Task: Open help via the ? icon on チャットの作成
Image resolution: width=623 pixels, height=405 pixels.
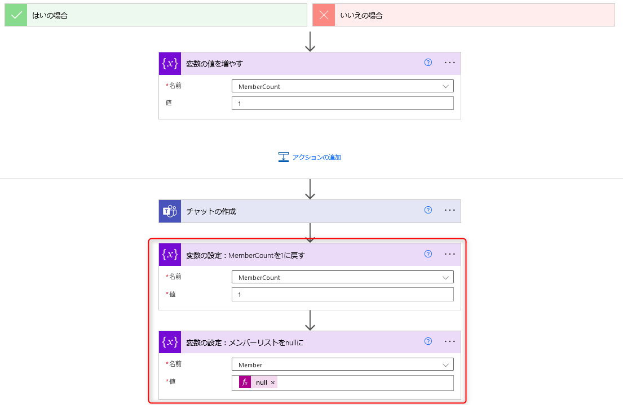Action: (x=428, y=210)
